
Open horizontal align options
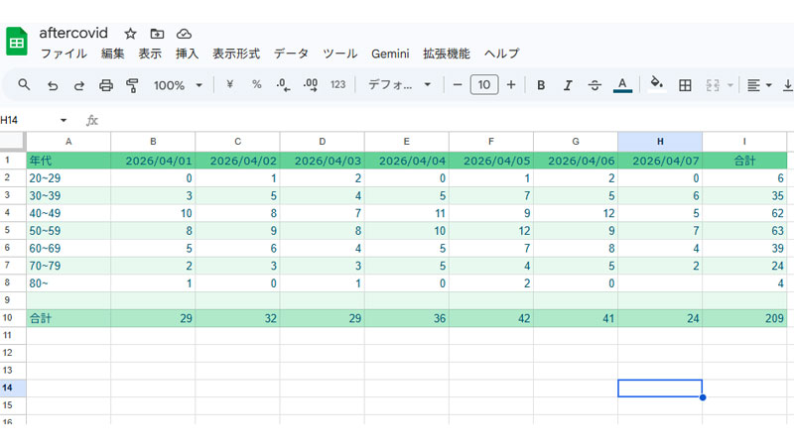pos(759,85)
